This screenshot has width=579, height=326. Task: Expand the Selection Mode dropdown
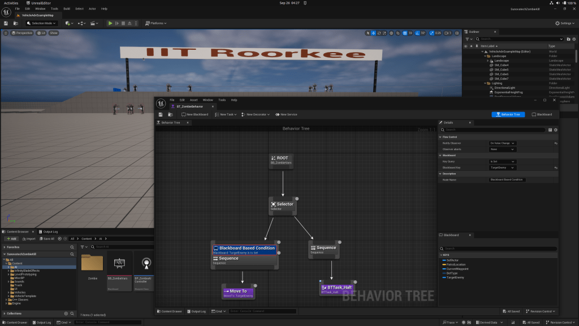(42, 23)
